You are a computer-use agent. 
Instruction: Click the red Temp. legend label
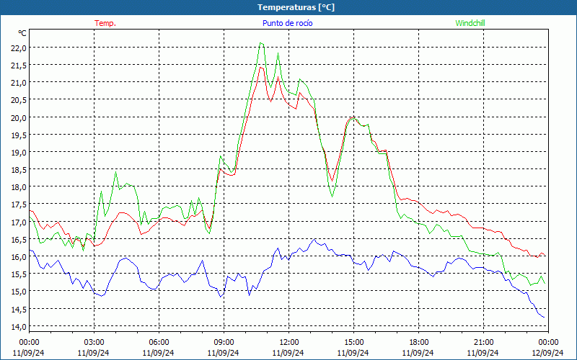pos(105,23)
